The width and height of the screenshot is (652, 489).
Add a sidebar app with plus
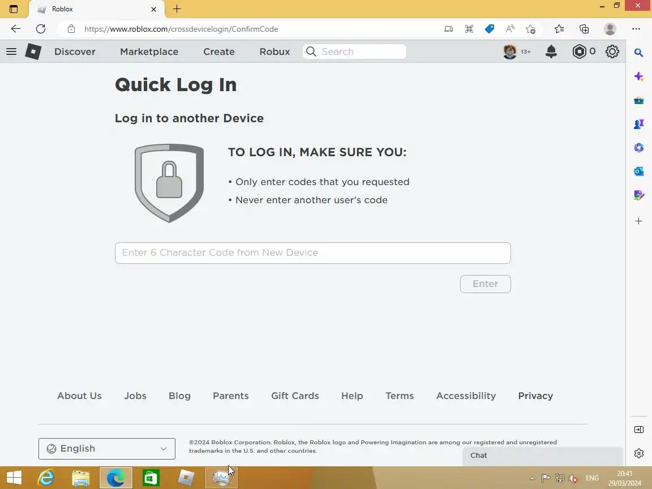638,221
